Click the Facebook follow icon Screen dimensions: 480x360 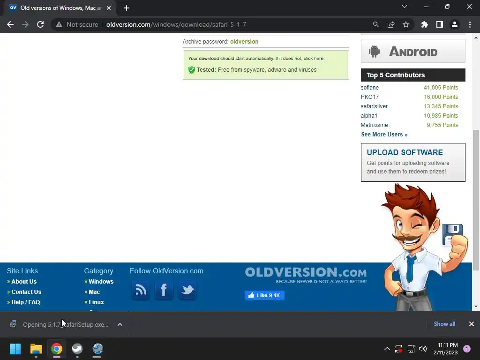pos(164,290)
